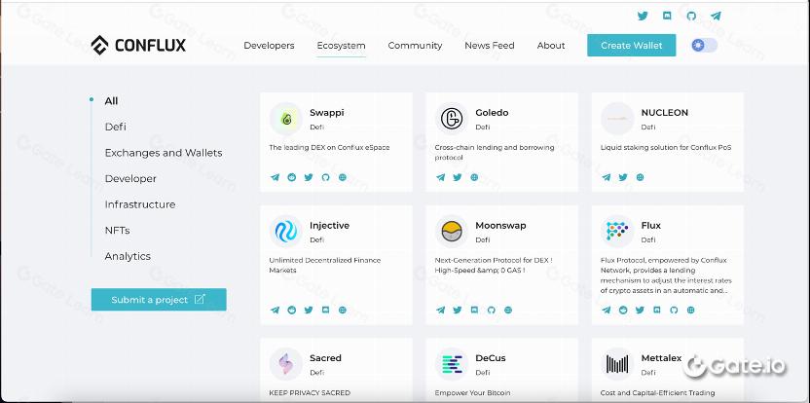Image resolution: width=810 pixels, height=403 pixels.
Task: Open the Injective project logo
Action: pos(285,232)
